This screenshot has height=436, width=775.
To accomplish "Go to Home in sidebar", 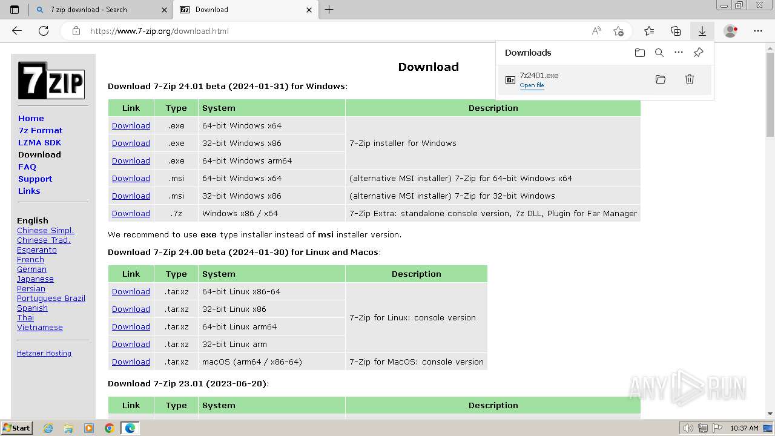I will point(31,118).
